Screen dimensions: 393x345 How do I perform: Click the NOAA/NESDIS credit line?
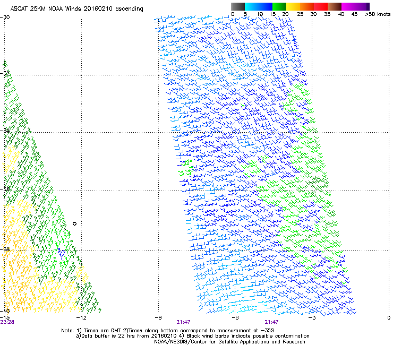(229, 342)
